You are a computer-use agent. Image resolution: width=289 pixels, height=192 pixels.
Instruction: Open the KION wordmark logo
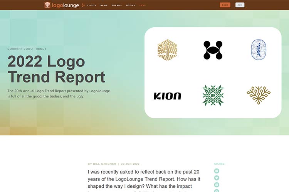167,96
